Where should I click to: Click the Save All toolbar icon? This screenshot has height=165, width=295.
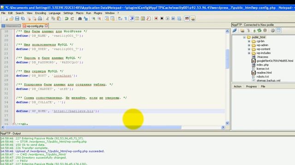tap(23, 18)
